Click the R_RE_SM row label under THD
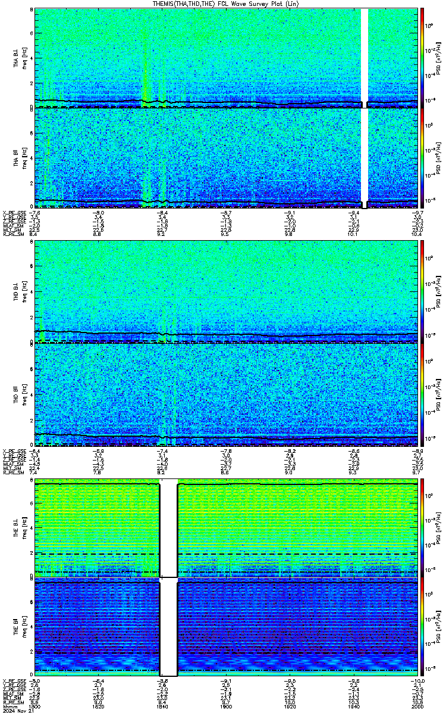 [x=13, y=473]
